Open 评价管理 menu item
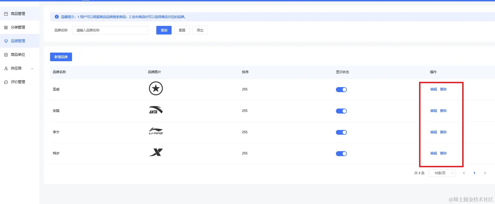The height and width of the screenshot is (204, 495). [19, 82]
